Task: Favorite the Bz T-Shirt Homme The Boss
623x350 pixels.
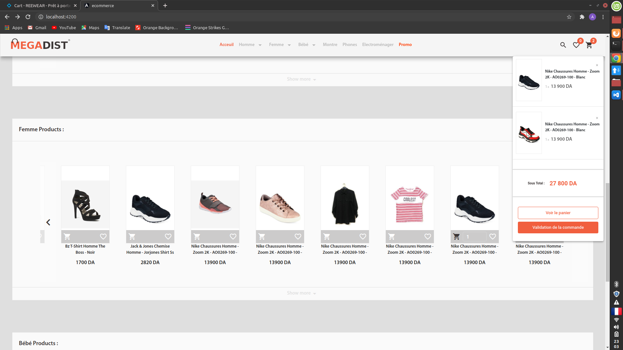Action: [x=103, y=237]
